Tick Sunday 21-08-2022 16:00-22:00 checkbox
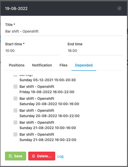This screenshot has width=128, height=167. coord(15,134)
